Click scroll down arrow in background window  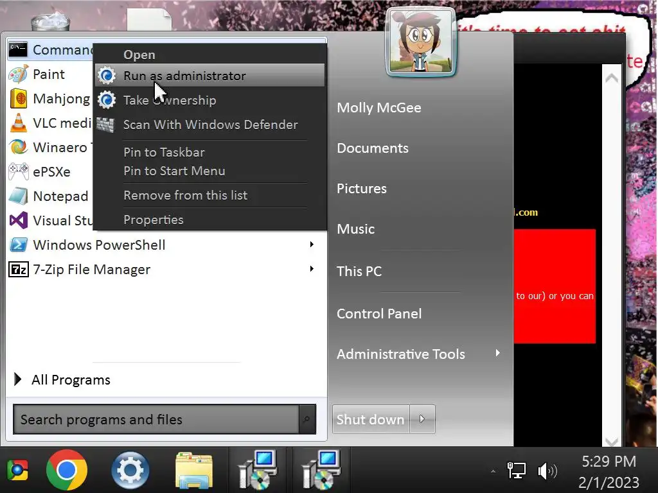point(612,442)
